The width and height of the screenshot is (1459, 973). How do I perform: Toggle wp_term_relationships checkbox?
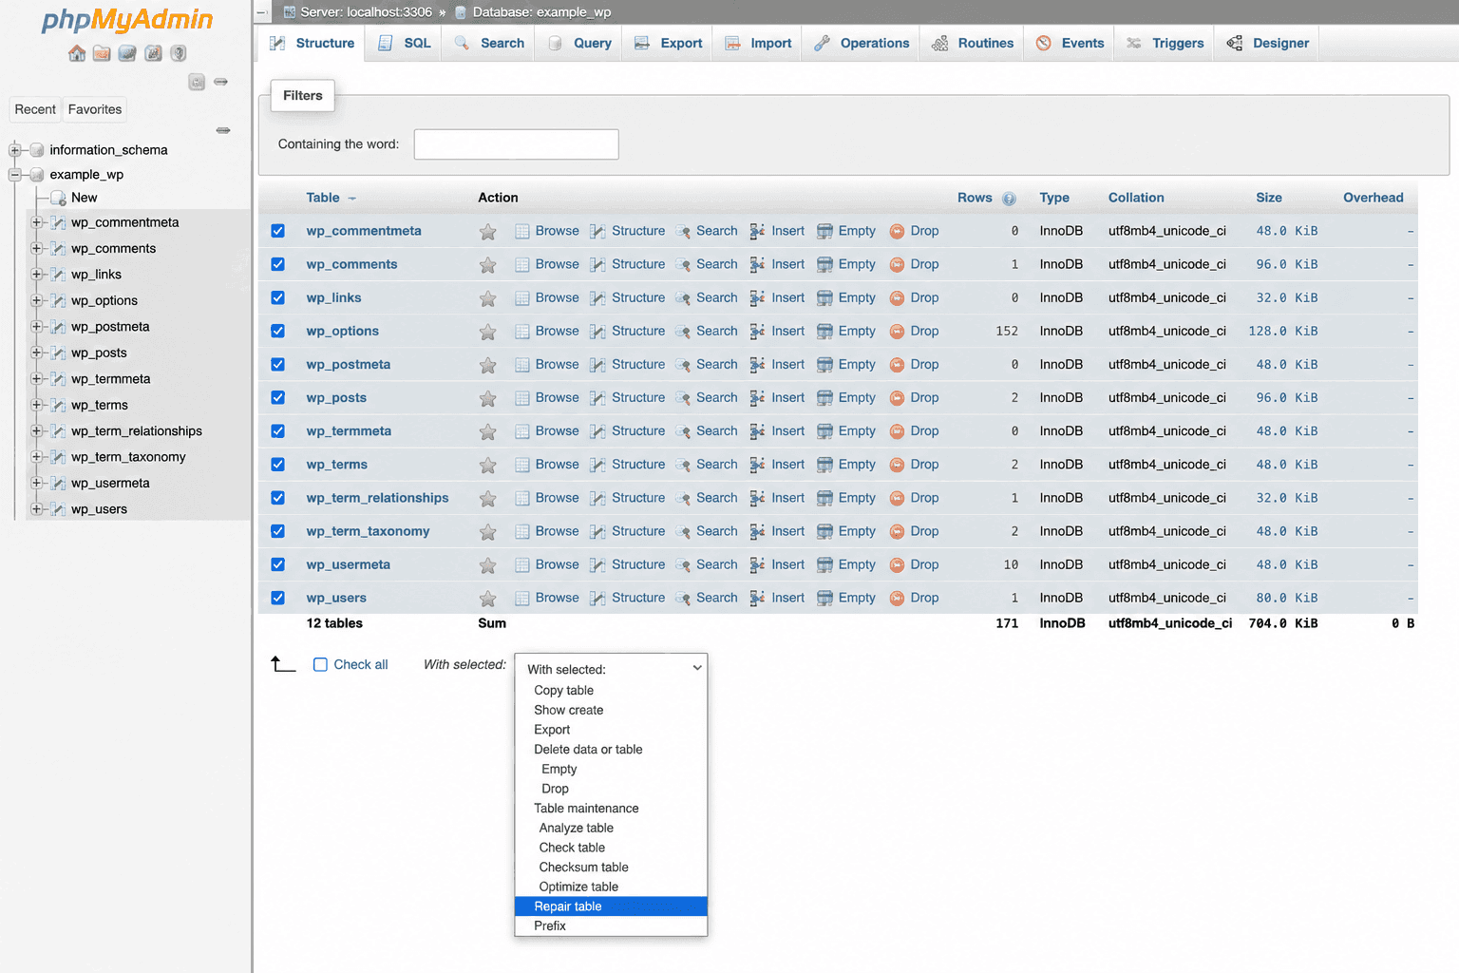277,498
